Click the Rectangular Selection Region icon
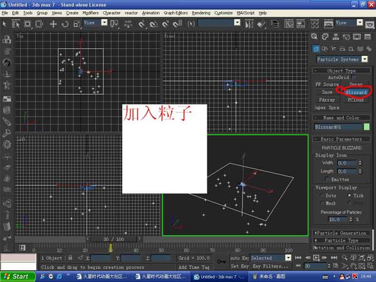Viewport: 376px width, 282px height. click(28, 24)
